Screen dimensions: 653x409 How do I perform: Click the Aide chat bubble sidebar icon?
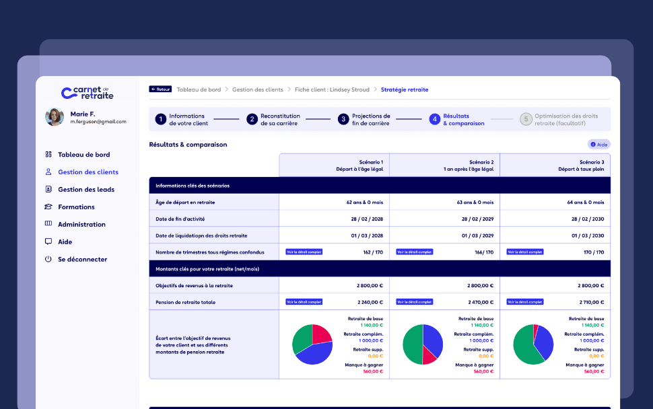48,241
